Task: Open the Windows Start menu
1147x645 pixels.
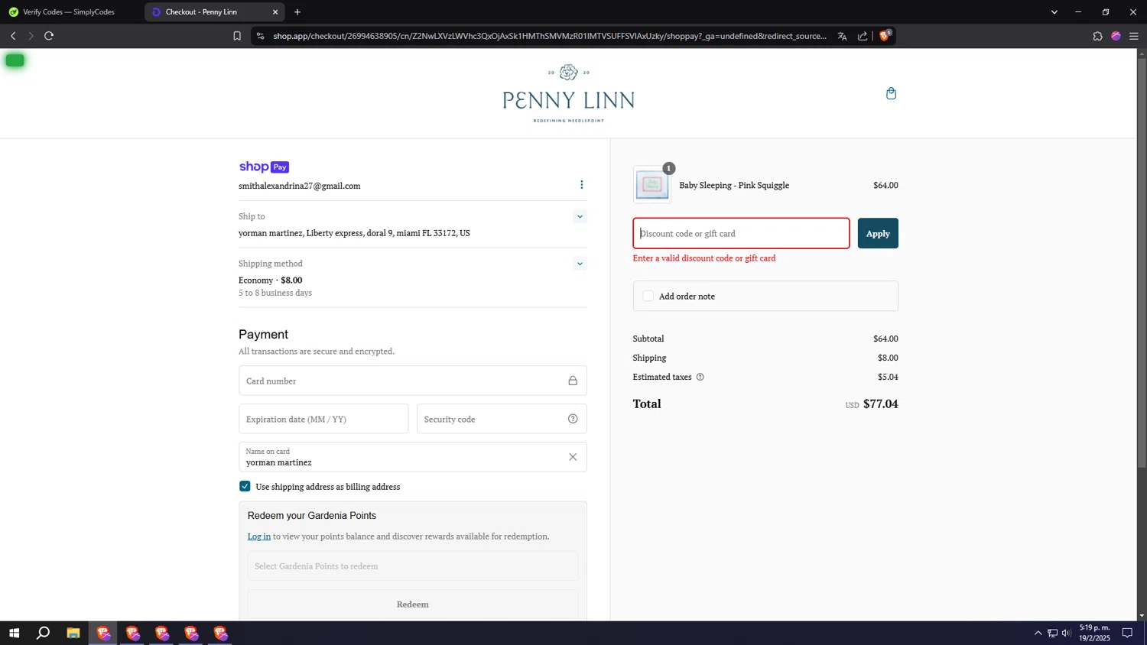Action: point(14,633)
